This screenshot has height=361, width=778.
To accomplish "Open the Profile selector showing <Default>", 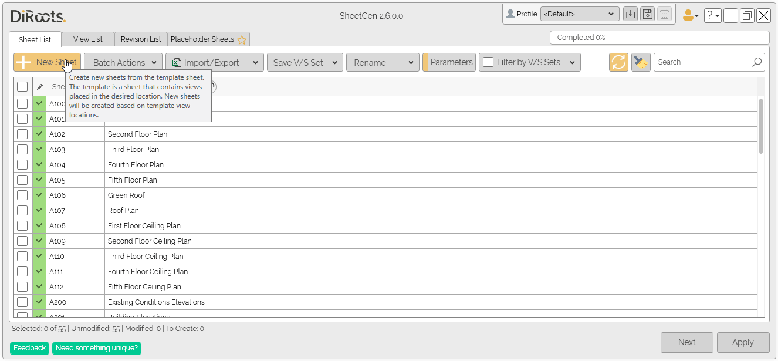I will point(580,14).
